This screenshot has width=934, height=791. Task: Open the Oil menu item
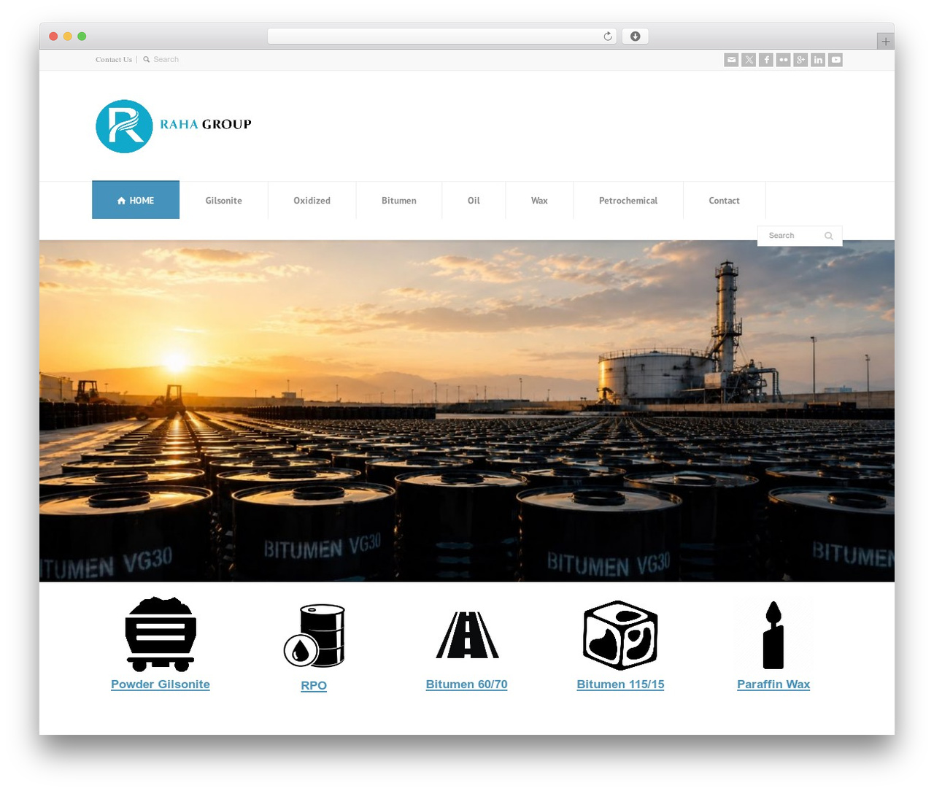coord(474,201)
